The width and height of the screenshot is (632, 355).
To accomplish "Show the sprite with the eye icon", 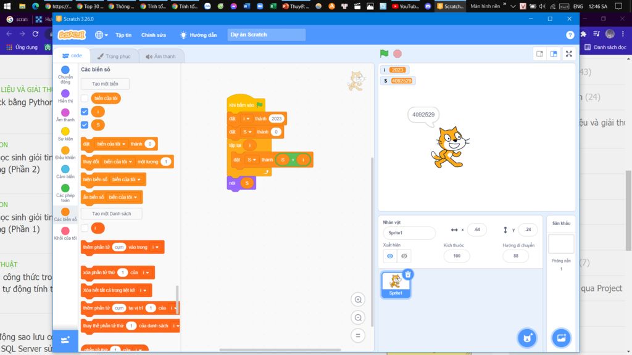I will [390, 256].
